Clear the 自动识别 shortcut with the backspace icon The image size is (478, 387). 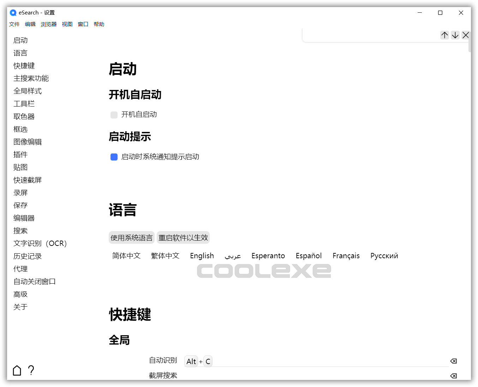click(x=453, y=361)
